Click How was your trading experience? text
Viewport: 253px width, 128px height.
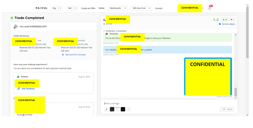point(30,64)
